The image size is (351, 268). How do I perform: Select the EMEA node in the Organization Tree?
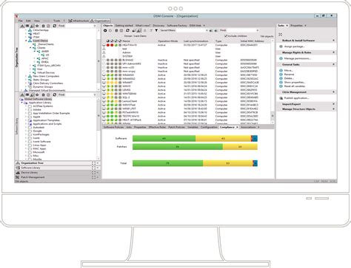44,62
